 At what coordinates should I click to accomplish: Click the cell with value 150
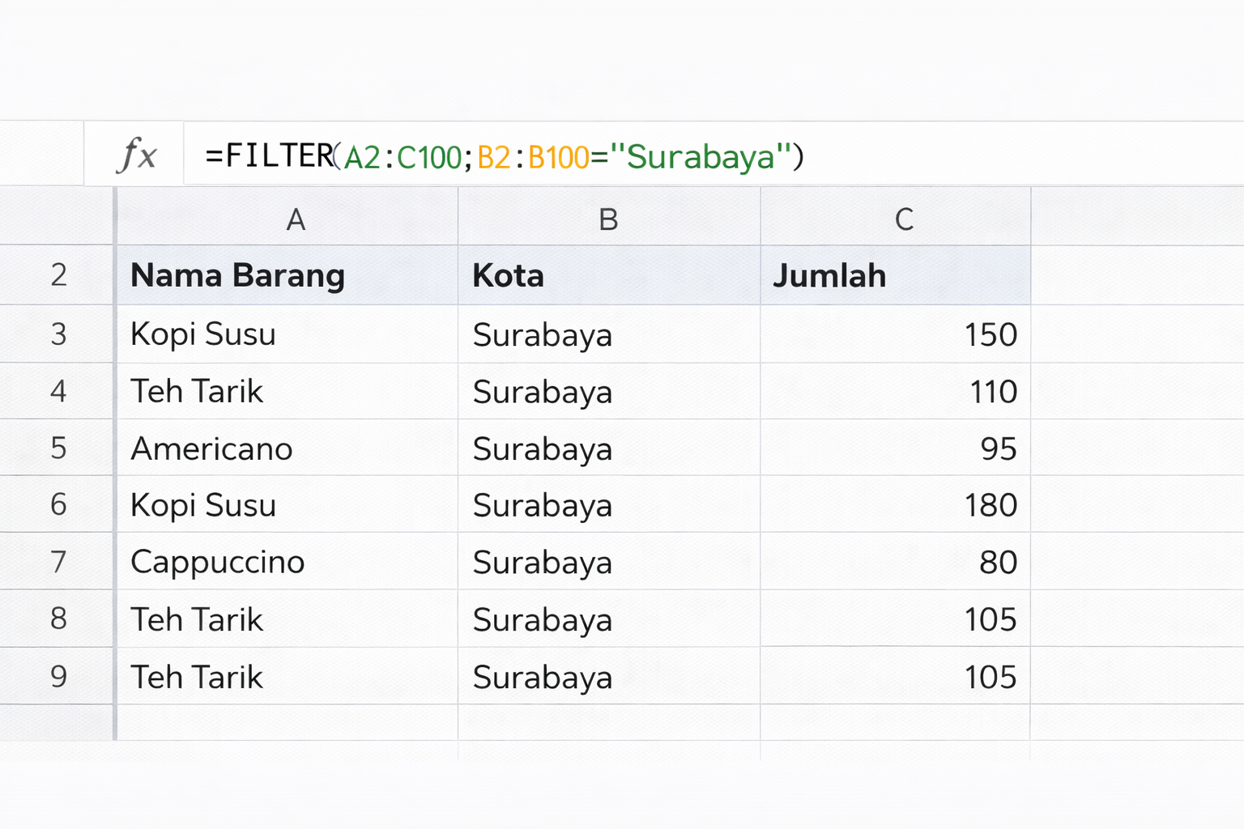[990, 334]
